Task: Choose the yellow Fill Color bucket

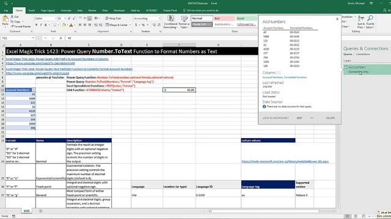Action: [x=64, y=25]
